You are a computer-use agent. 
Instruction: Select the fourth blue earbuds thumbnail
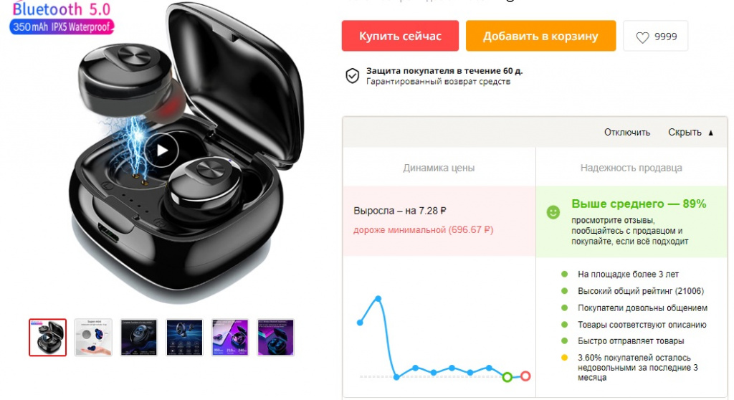point(184,338)
